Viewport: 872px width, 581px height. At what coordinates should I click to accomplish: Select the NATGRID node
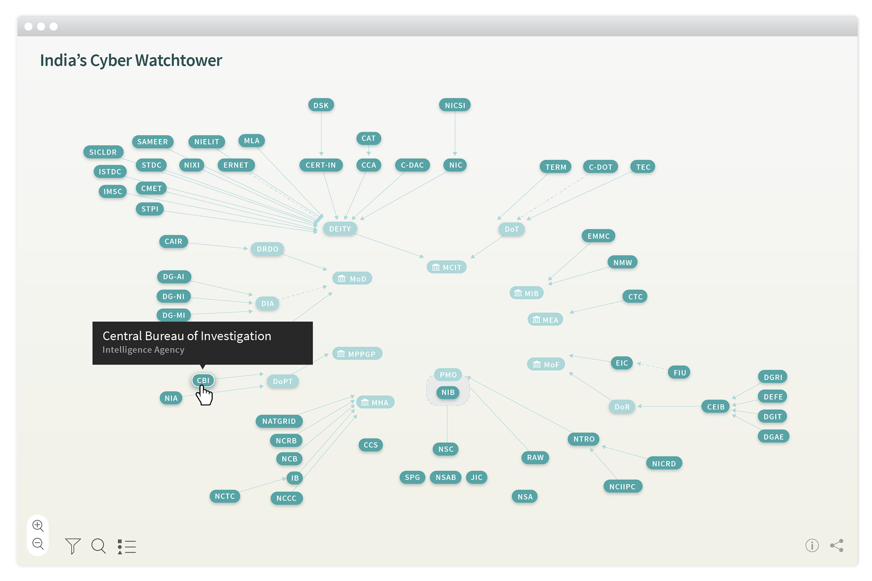279,421
